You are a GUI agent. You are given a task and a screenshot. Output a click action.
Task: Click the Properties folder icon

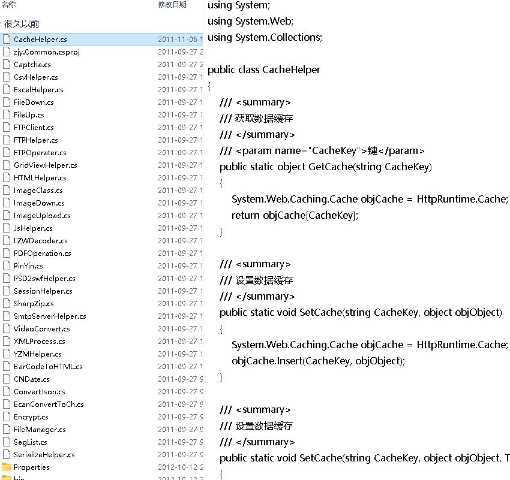tap(7, 467)
